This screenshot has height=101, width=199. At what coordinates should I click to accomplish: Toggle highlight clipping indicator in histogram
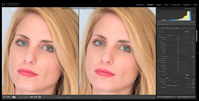point(194,12)
